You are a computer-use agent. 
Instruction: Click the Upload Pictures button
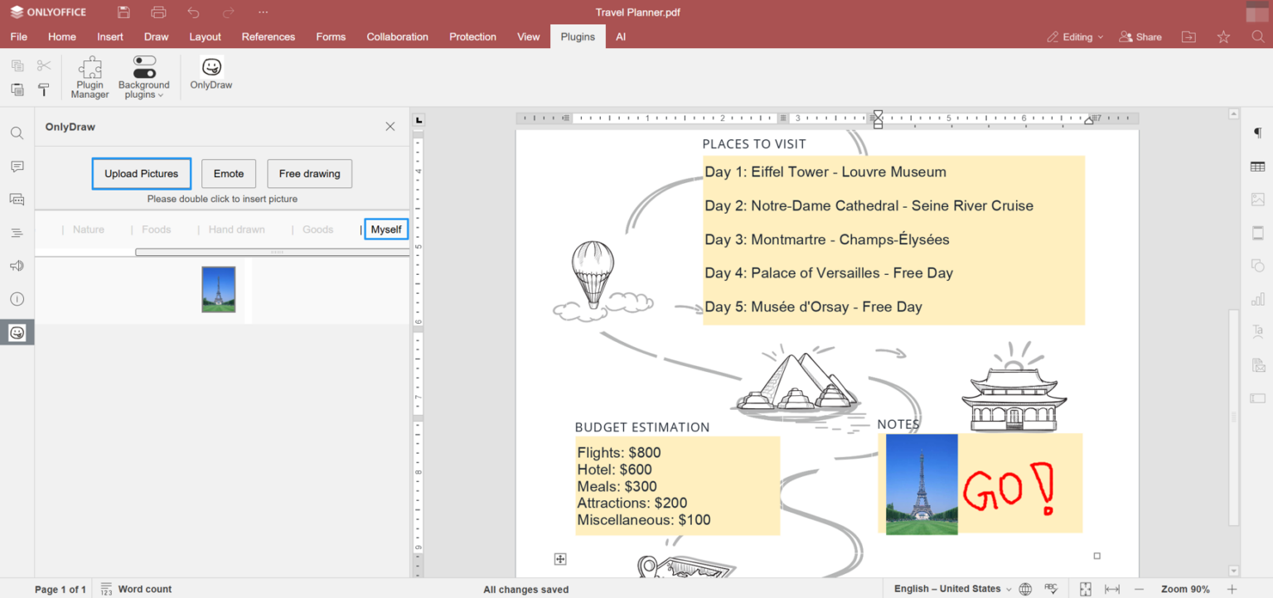pyautogui.click(x=141, y=174)
